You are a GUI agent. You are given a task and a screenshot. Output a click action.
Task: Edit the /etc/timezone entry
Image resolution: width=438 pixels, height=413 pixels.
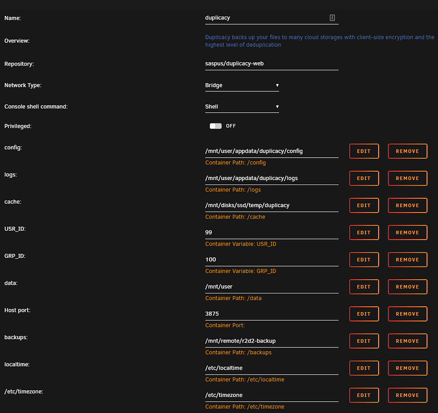(364, 395)
